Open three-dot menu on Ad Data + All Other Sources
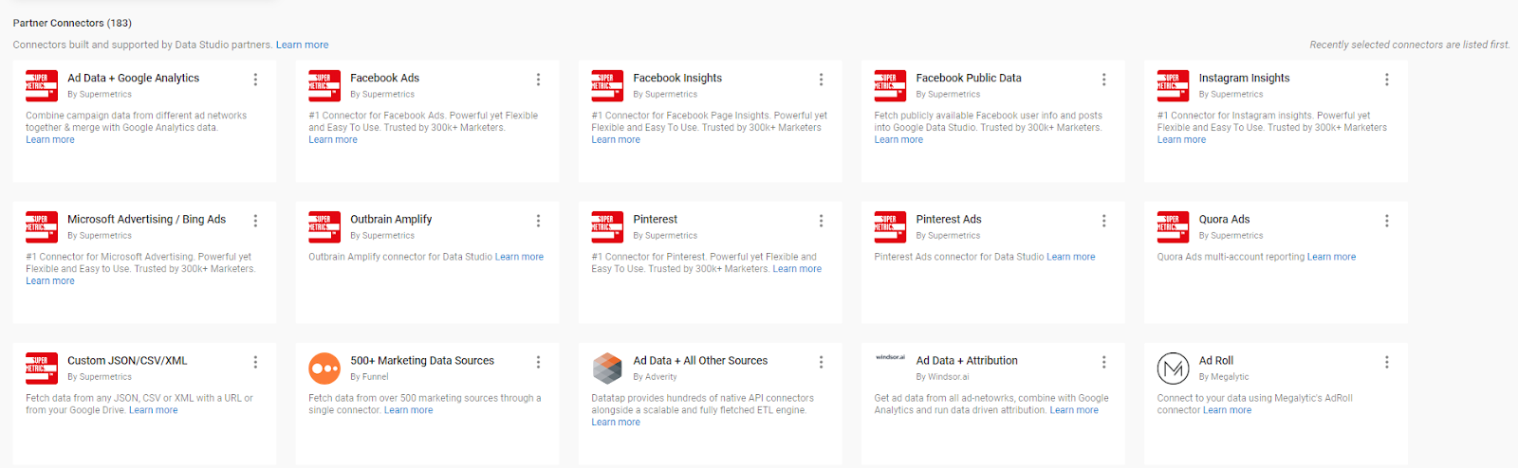This screenshot has width=1518, height=468. point(821,362)
